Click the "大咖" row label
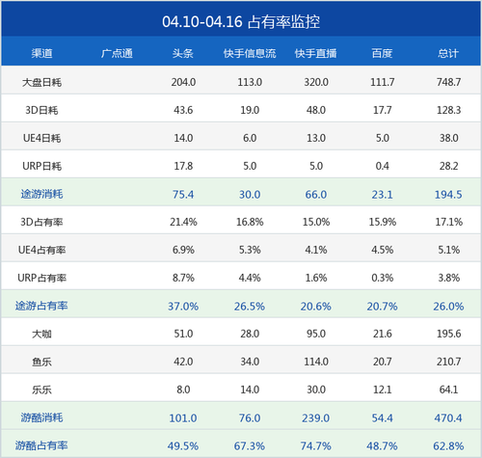This screenshot has width=482, height=458. 41,334
